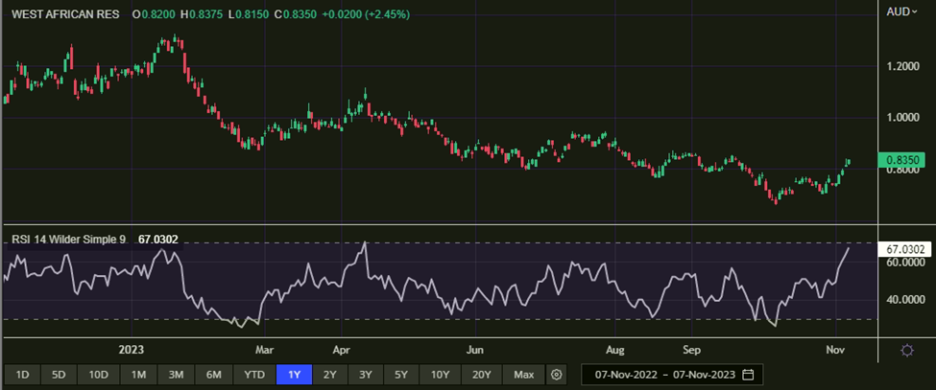Open the date range calendar icon

pos(748,375)
